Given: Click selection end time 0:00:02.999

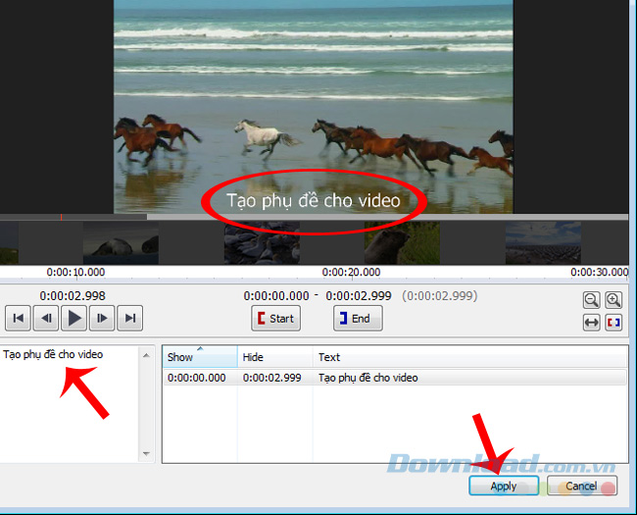Looking at the screenshot, I should pos(359,295).
